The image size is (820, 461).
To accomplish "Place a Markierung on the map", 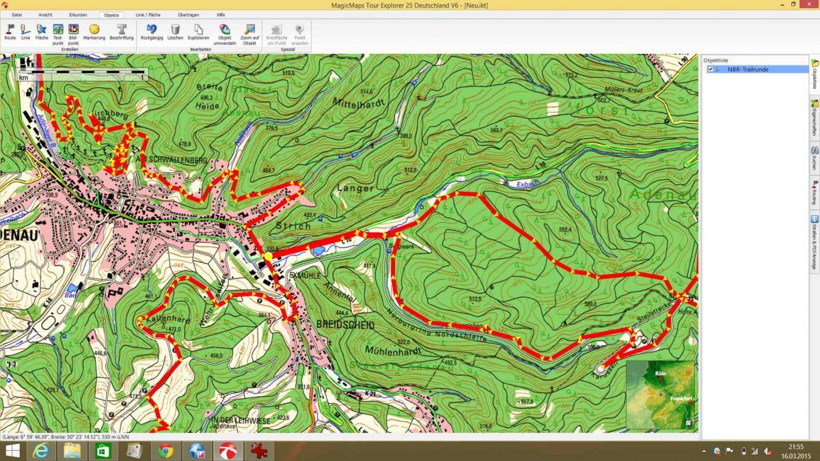I will [94, 32].
